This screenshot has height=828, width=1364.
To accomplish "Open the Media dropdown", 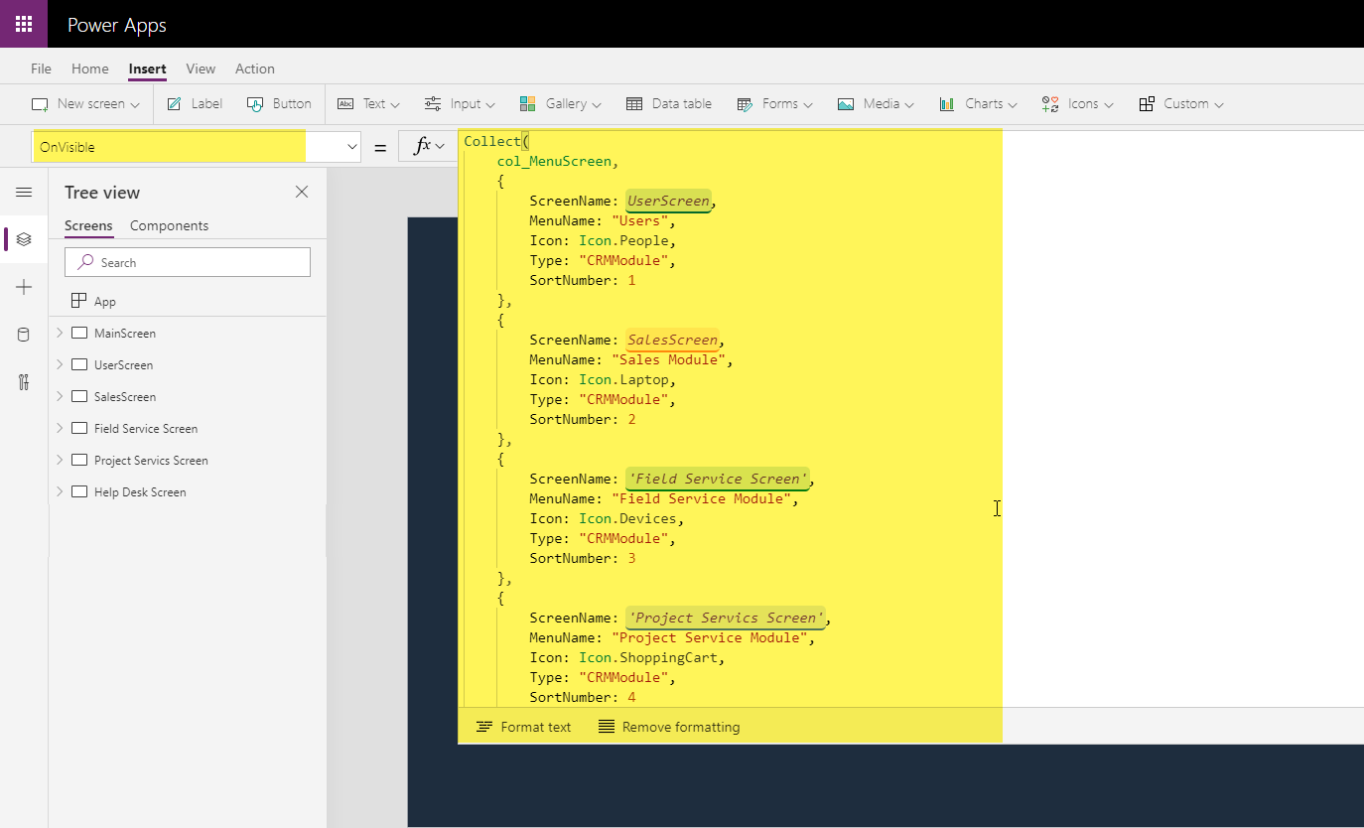I will click(875, 103).
